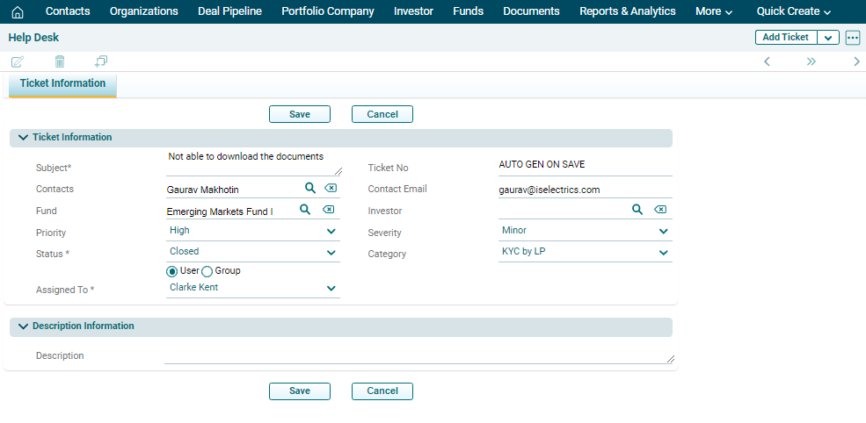Open lookup search for Fund field

[305, 210]
